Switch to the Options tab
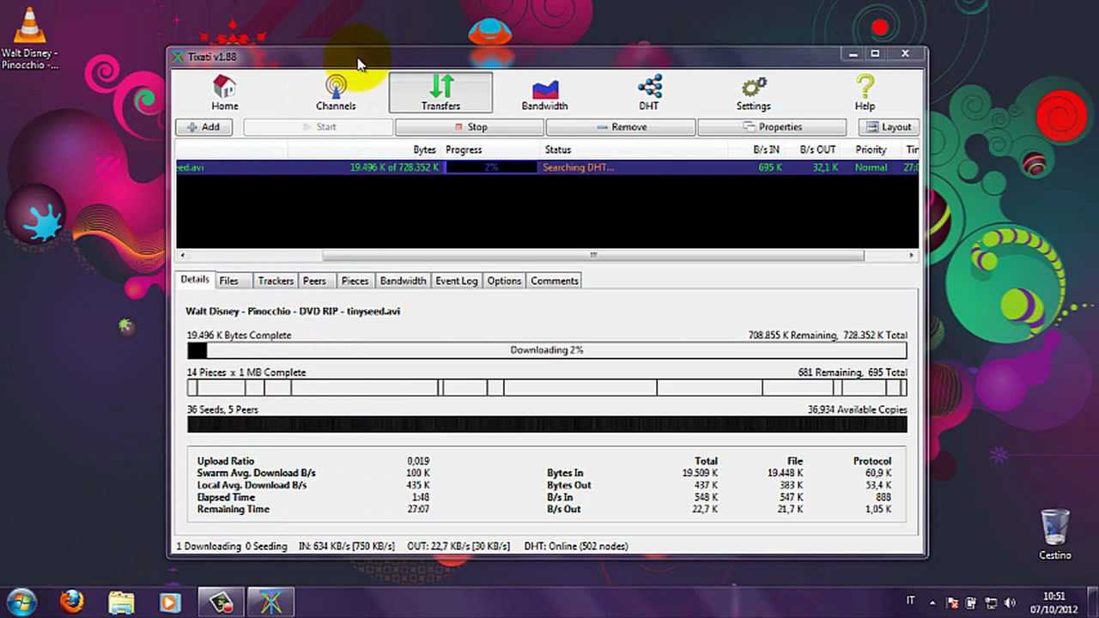This screenshot has height=618, width=1099. tap(504, 281)
